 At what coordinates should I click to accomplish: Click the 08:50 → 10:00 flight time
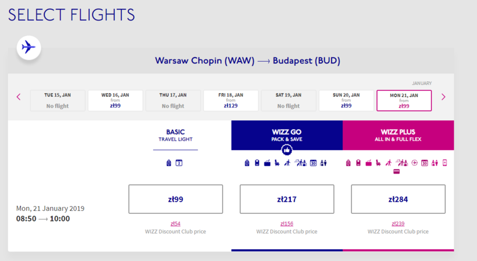tap(43, 219)
